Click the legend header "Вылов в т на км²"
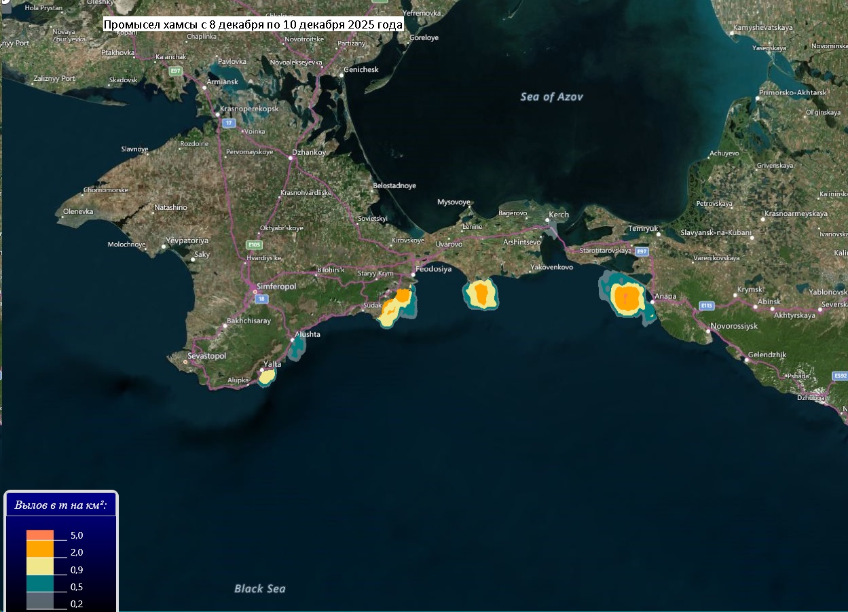This screenshot has height=612, width=848. [61, 506]
